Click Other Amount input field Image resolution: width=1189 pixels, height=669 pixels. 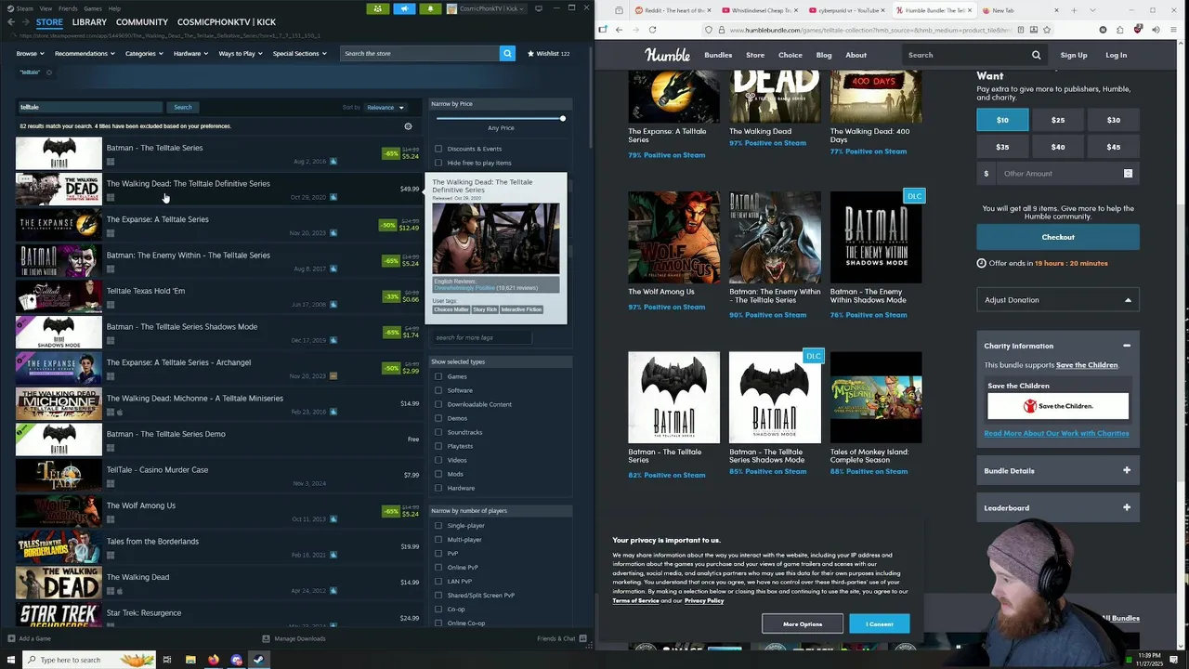tap(1059, 174)
